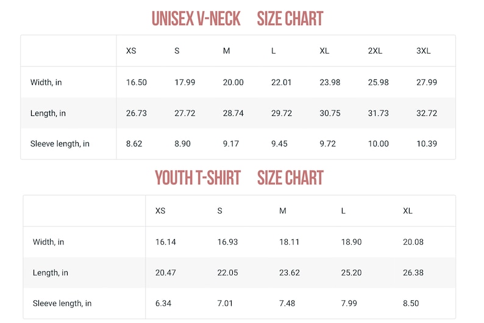This screenshot has height=323, width=484.
Task: Click the Youth XL sleeve length 8.50
Action: coord(411,303)
